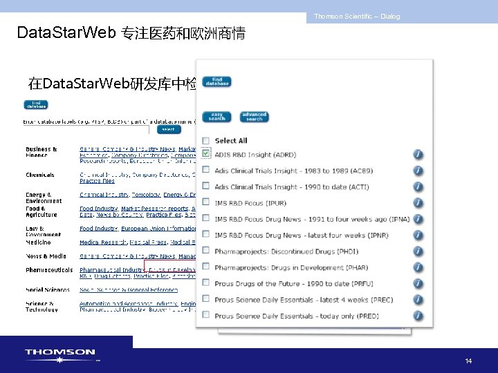The height and width of the screenshot is (373, 498).
Task: Check Prous Drugs of the Future (PRFU)
Action: pos(206,283)
